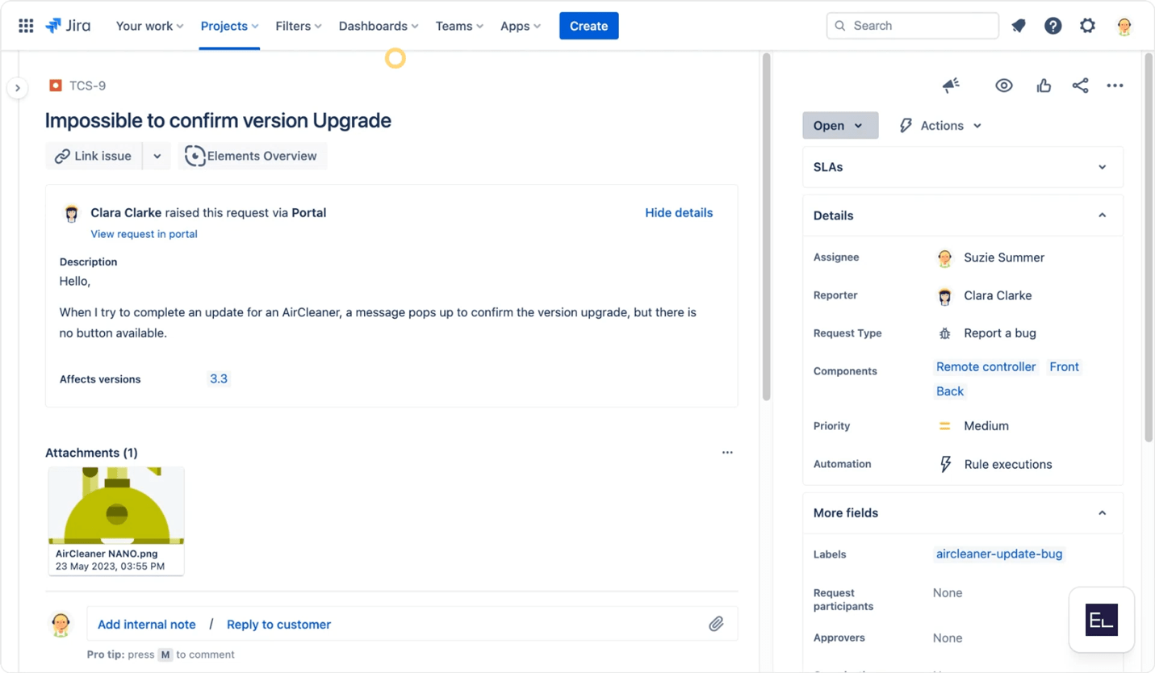Click the Hide details link
Screen dimensions: 1155x673
click(x=679, y=213)
